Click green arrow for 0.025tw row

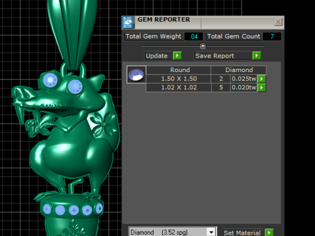point(262,79)
